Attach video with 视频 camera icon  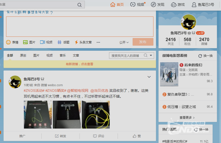pos(42,42)
